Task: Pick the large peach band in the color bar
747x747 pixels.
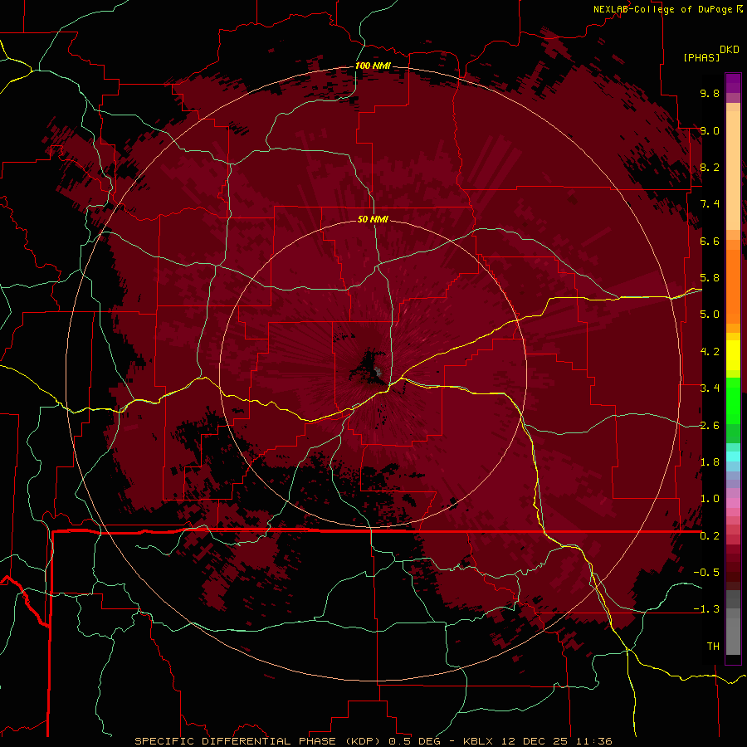Action: click(733, 170)
